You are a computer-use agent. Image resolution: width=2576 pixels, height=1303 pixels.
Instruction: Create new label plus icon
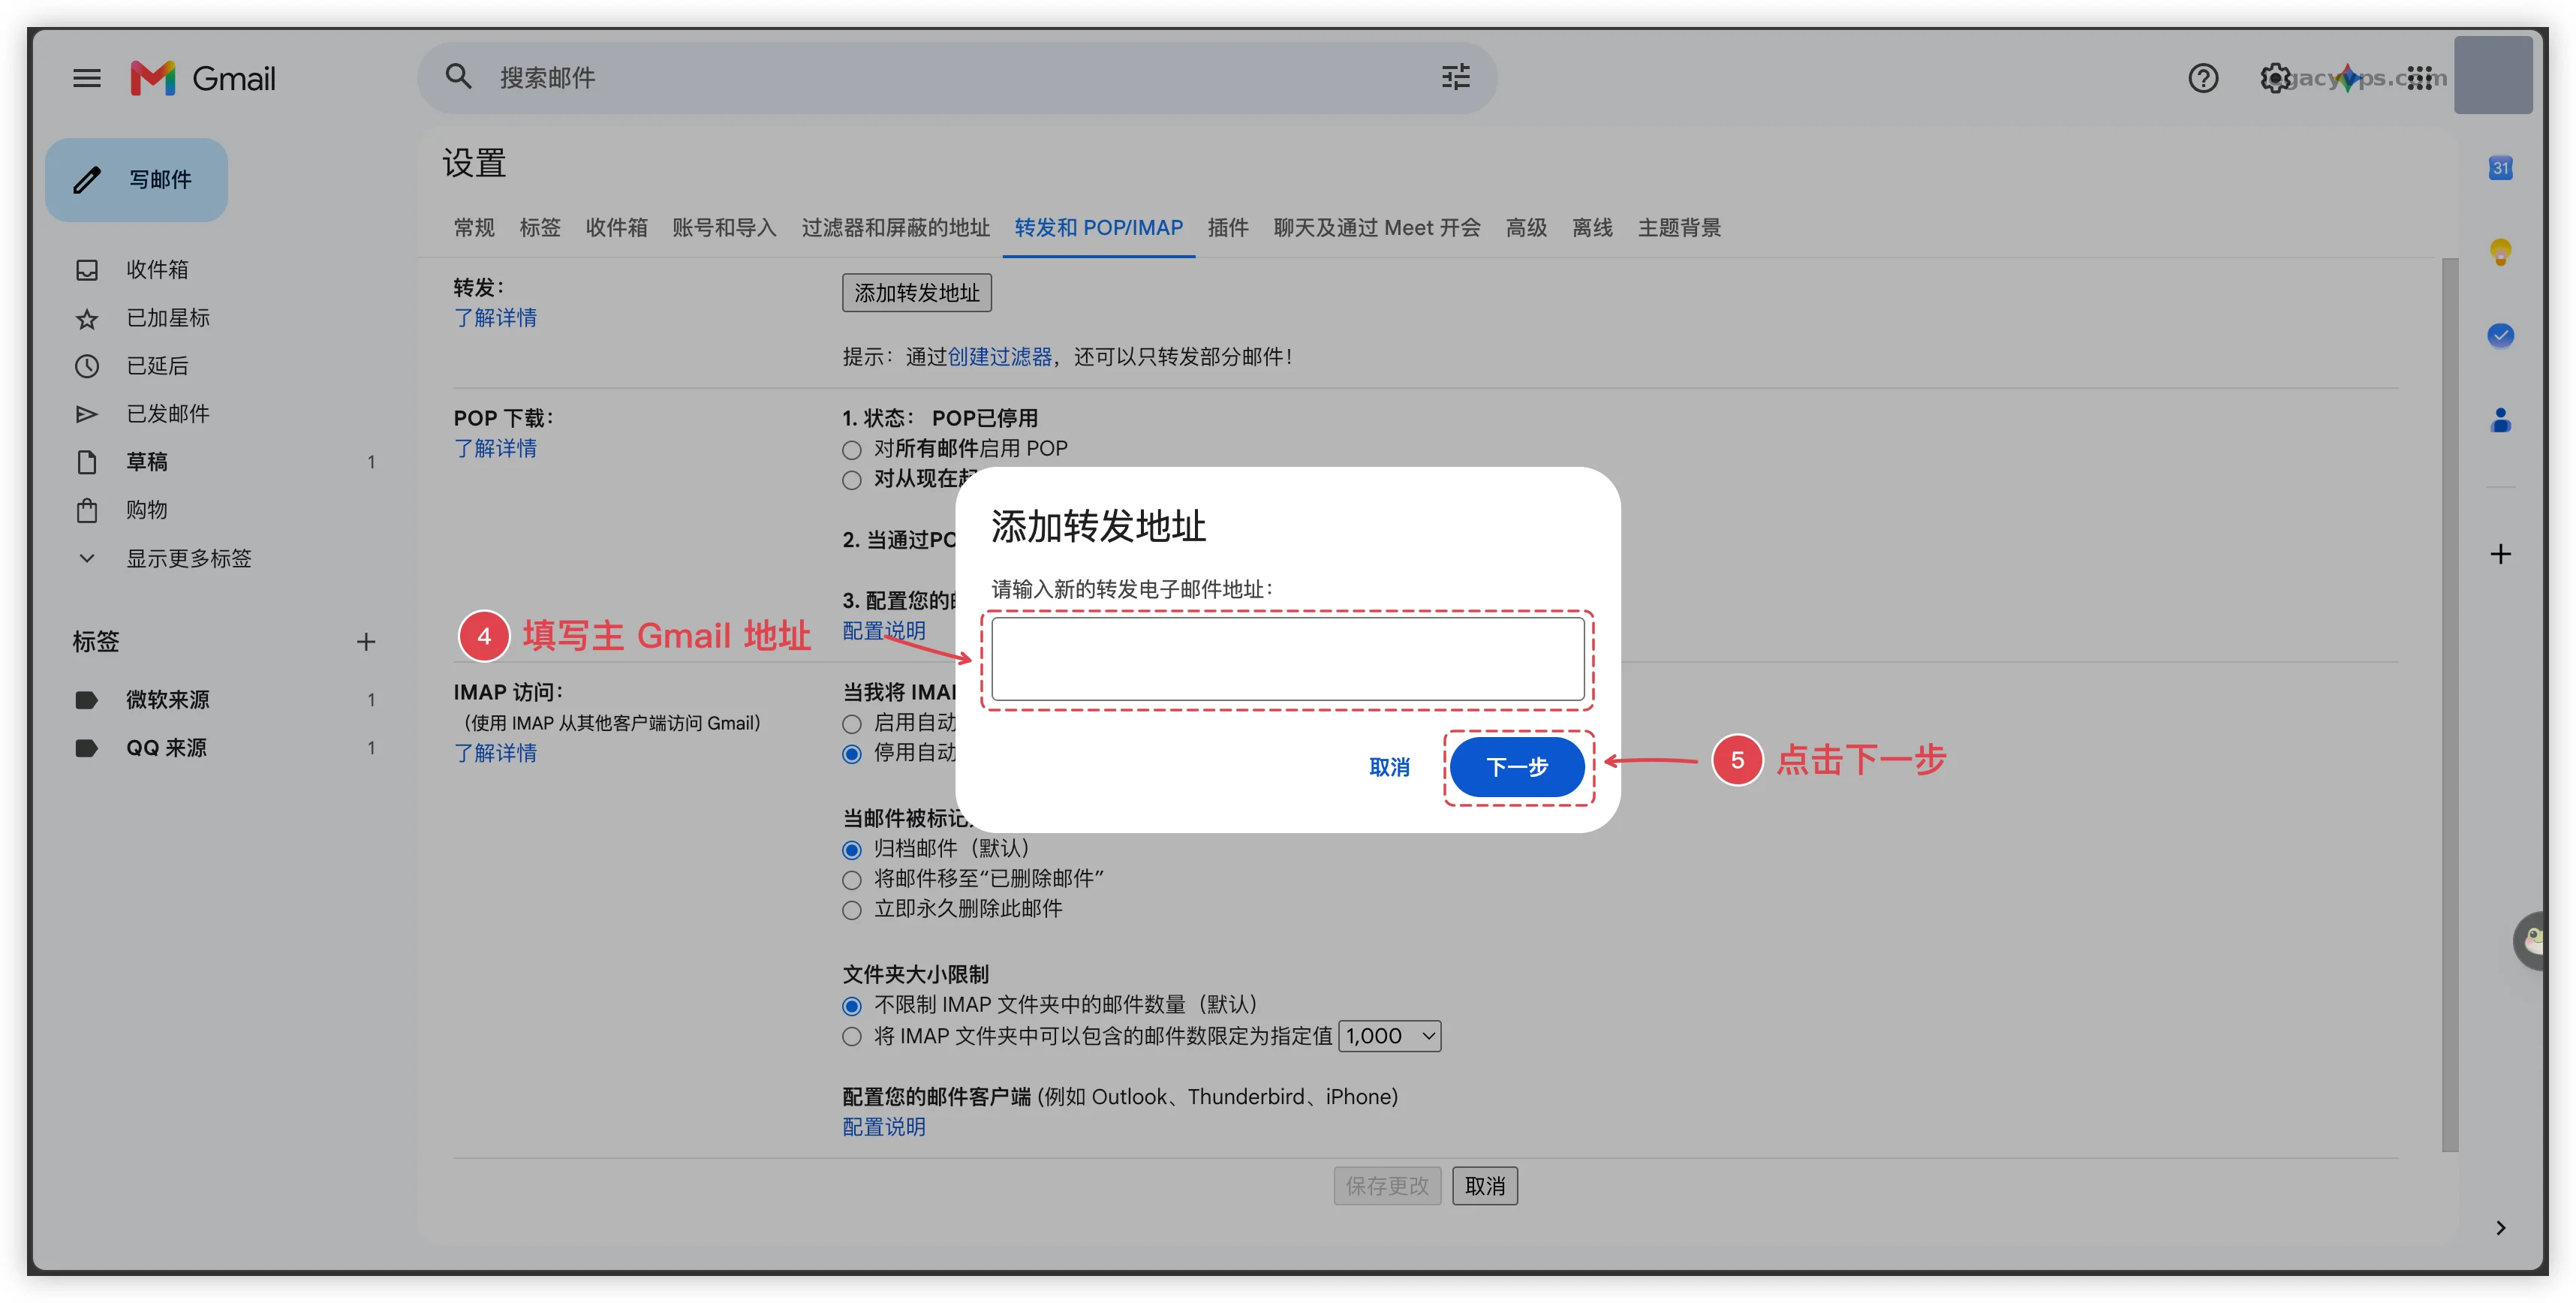tap(366, 642)
